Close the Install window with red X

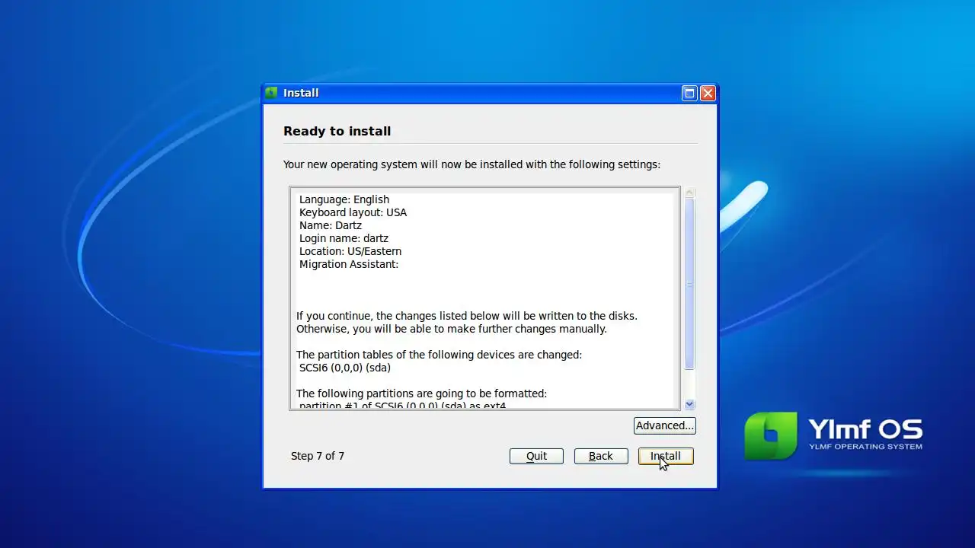tap(708, 93)
